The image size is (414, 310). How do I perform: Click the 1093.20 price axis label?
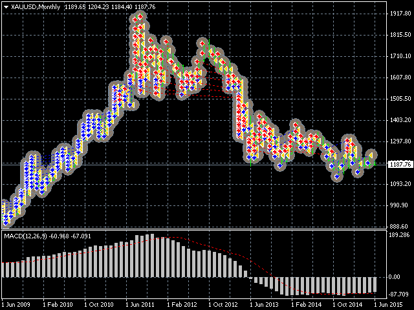point(400,183)
